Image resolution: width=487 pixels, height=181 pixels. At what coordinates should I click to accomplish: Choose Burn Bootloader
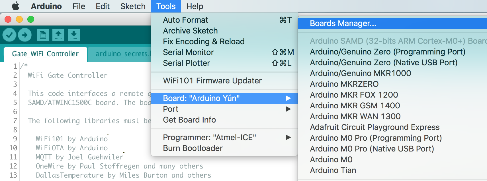(224, 148)
